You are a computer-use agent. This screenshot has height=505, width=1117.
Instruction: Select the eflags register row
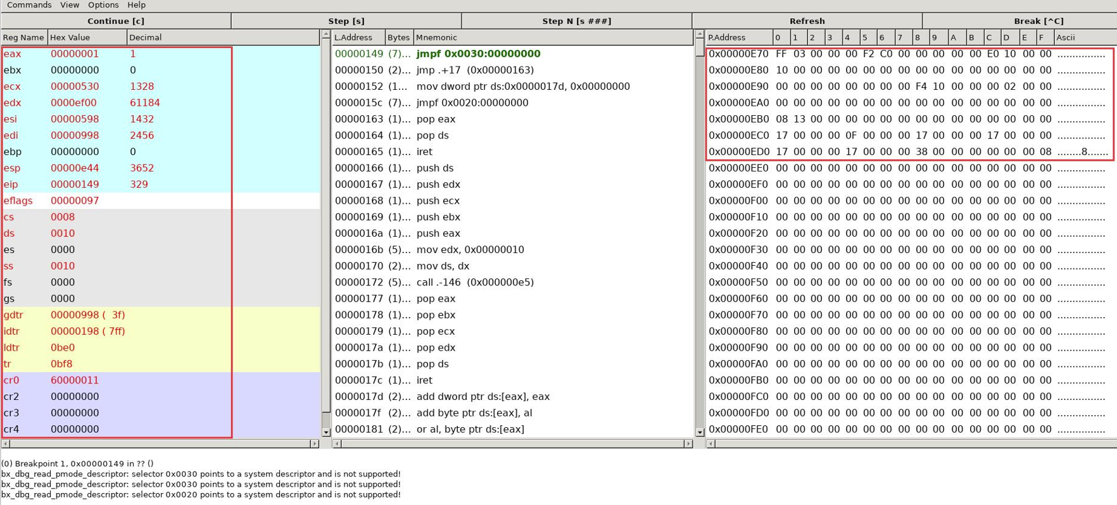(x=160, y=201)
